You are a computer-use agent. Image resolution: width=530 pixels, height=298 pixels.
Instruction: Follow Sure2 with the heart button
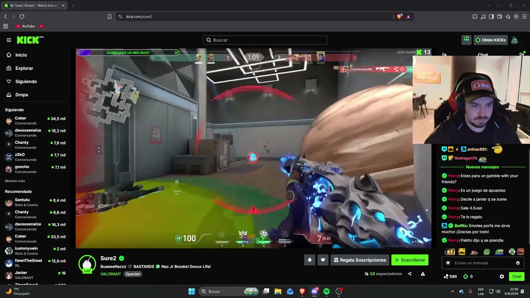[323, 260]
